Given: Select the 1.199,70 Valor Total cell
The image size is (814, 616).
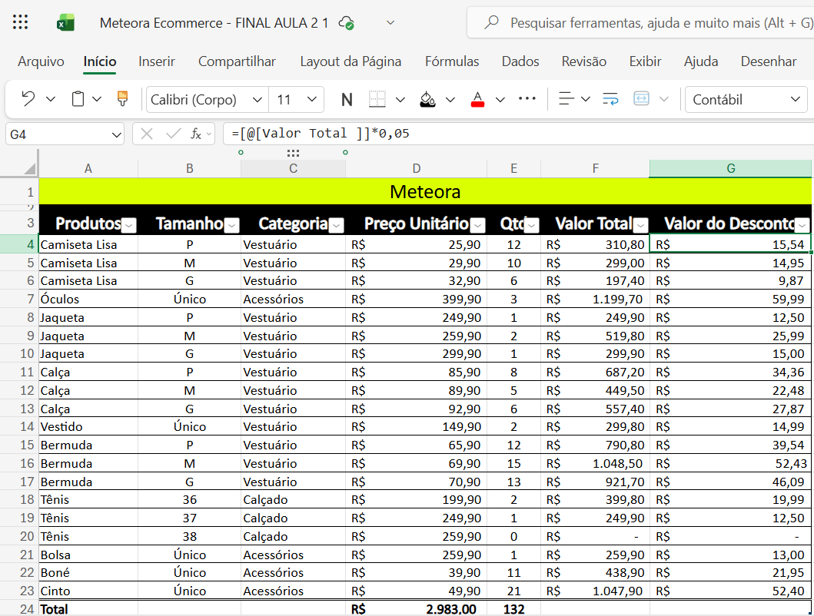Looking at the screenshot, I should pyautogui.click(x=595, y=299).
